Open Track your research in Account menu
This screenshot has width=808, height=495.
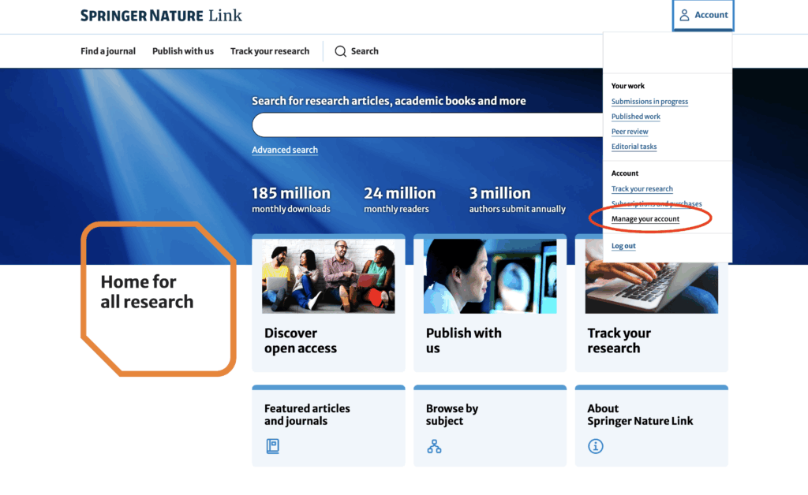tap(642, 189)
